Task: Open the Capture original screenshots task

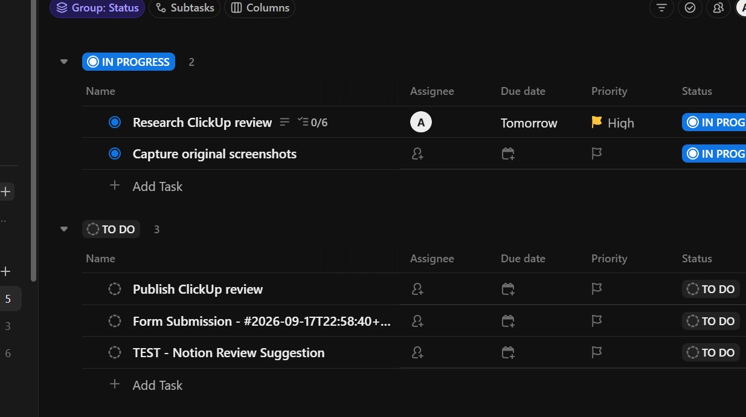Action: pos(214,154)
